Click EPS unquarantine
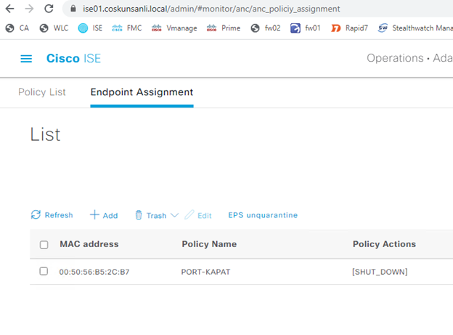The image size is (453, 335). [x=263, y=215]
